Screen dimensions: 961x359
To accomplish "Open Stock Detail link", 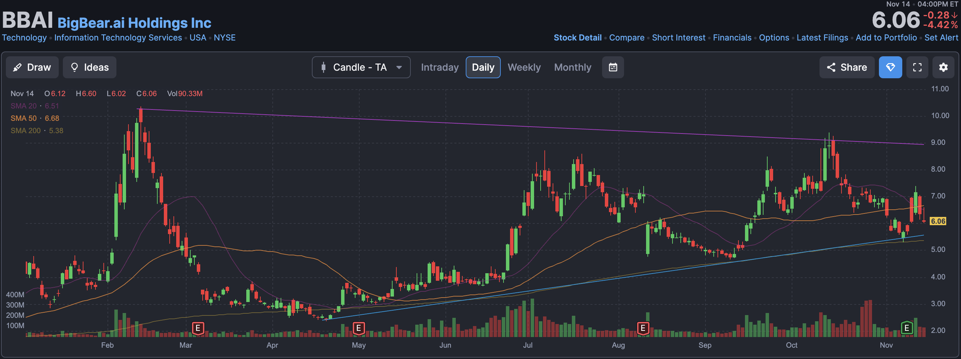I will pos(577,38).
